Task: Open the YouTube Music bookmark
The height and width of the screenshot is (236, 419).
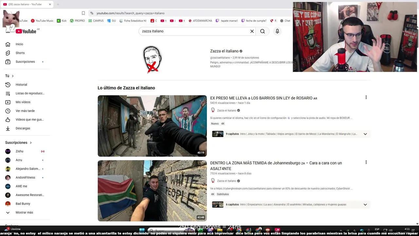Action: pyautogui.click(x=42, y=21)
